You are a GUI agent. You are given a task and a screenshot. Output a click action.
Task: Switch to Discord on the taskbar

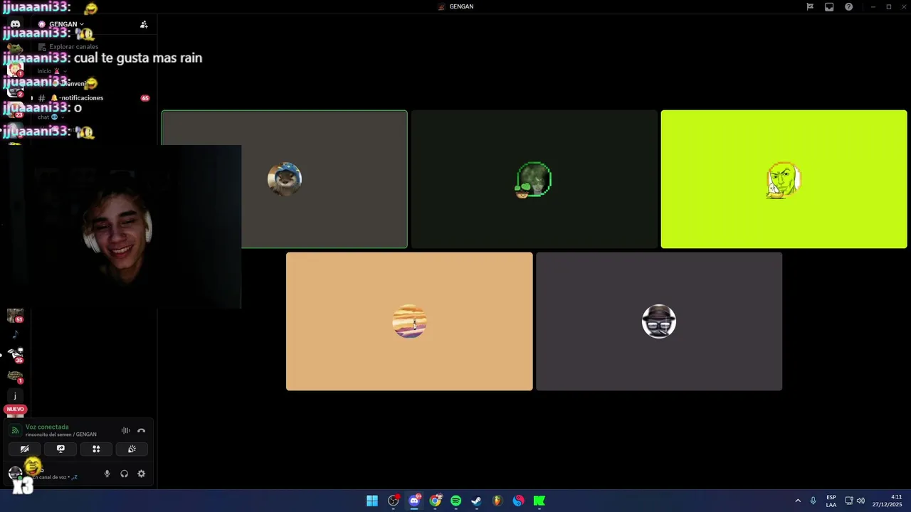click(414, 501)
